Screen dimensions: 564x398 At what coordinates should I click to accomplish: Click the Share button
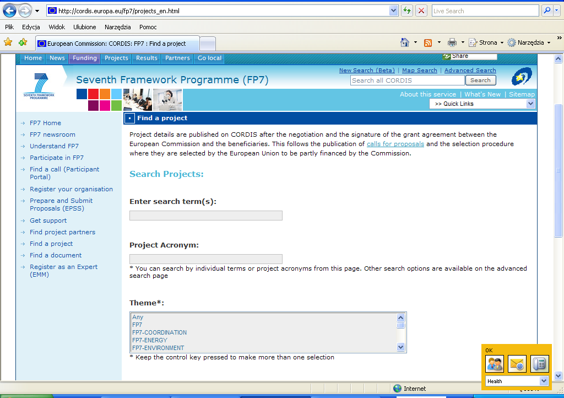click(x=470, y=56)
